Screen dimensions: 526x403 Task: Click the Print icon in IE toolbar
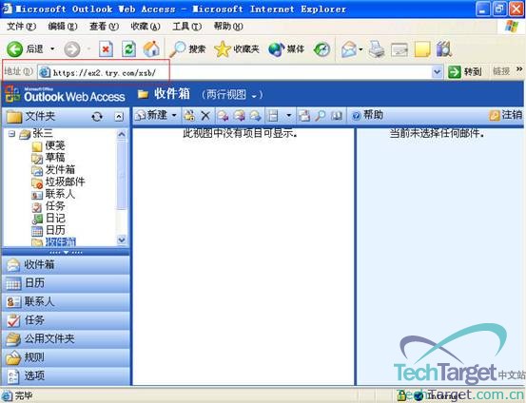pos(377,49)
